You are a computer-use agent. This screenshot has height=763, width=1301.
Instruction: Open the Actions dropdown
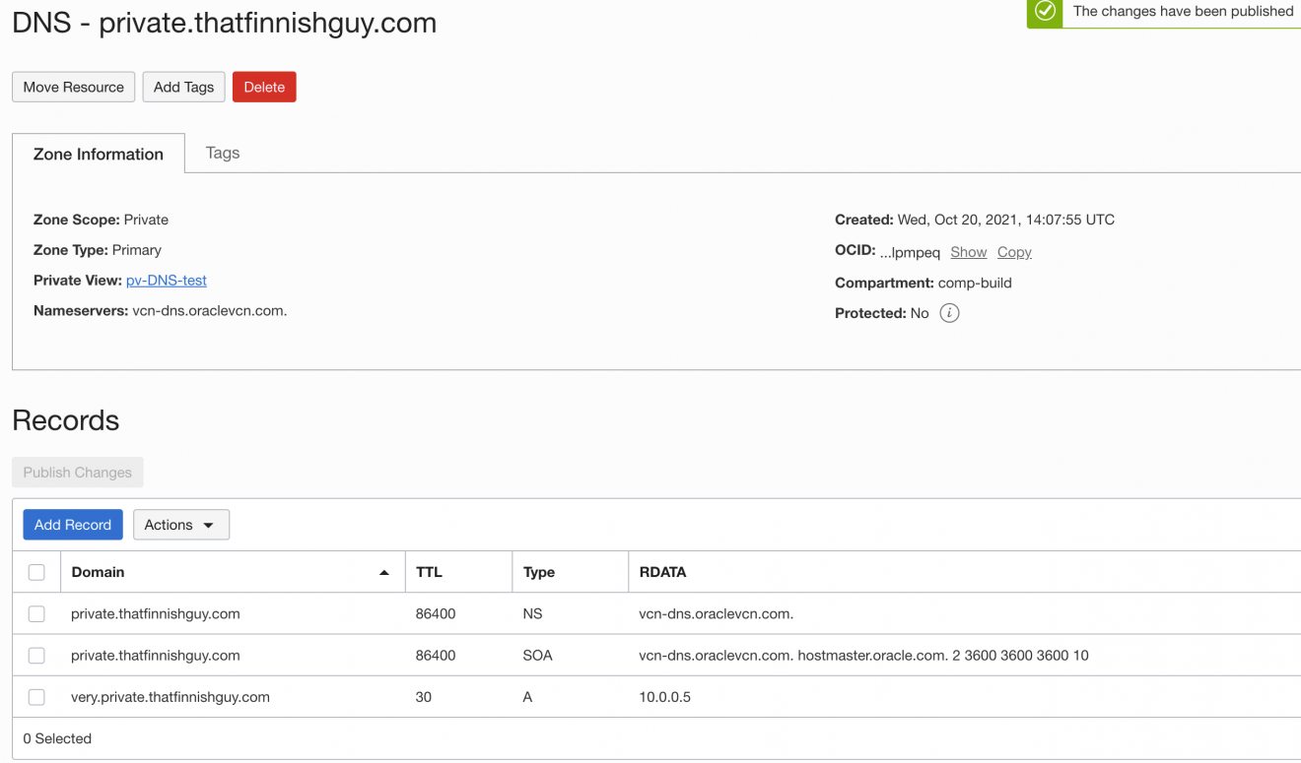(181, 524)
